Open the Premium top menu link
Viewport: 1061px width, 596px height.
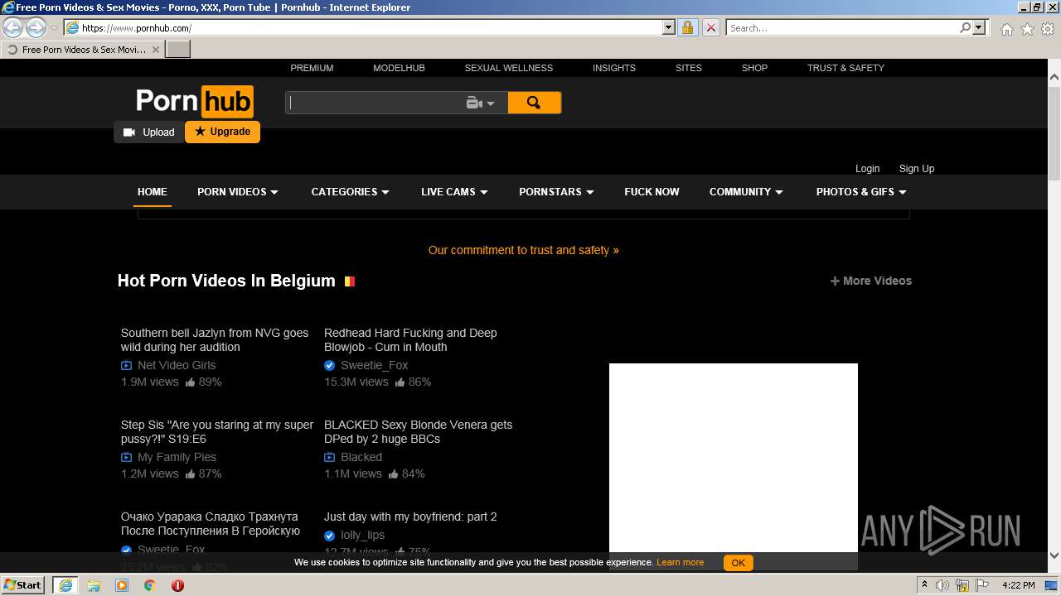tap(312, 68)
